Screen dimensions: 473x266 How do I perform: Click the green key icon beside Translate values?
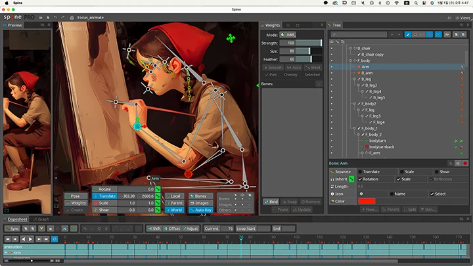pyautogui.click(x=158, y=196)
